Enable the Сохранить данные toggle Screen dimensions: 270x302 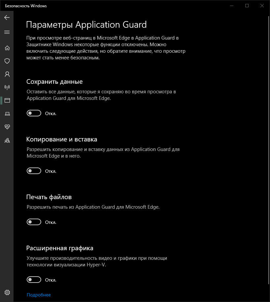[34, 113]
